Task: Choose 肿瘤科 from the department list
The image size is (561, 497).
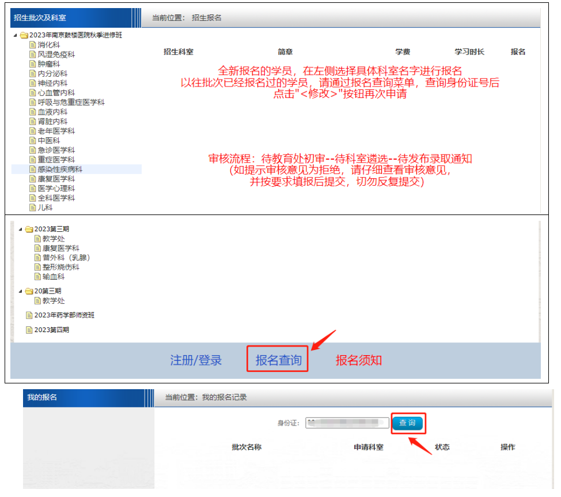Action: [49, 64]
